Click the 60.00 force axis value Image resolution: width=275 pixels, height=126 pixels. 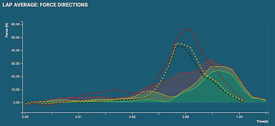pos(15,24)
